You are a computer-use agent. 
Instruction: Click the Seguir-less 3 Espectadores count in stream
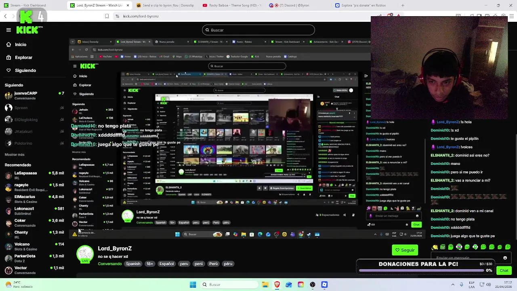(x=327, y=215)
